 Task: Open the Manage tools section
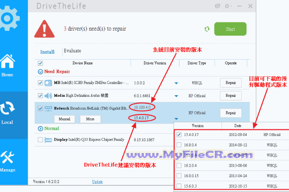pyautogui.click(x=7, y=161)
